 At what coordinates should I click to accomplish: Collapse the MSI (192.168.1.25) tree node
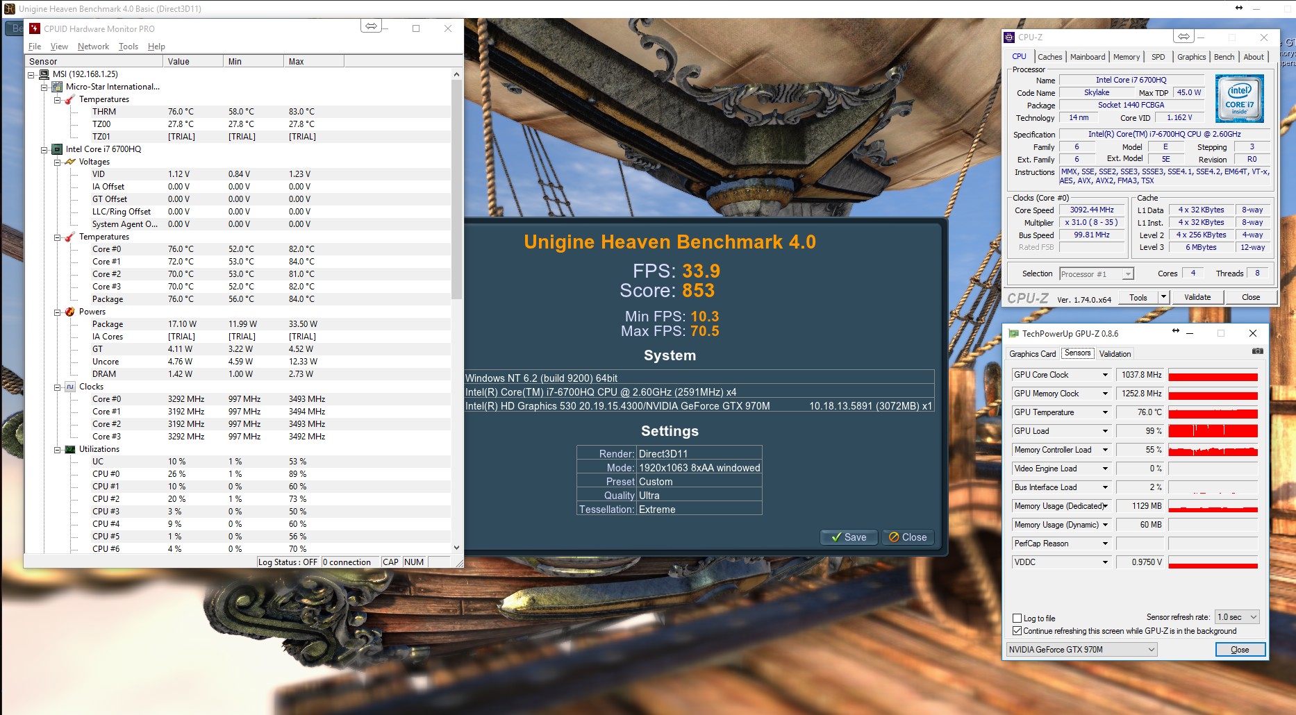[31, 74]
